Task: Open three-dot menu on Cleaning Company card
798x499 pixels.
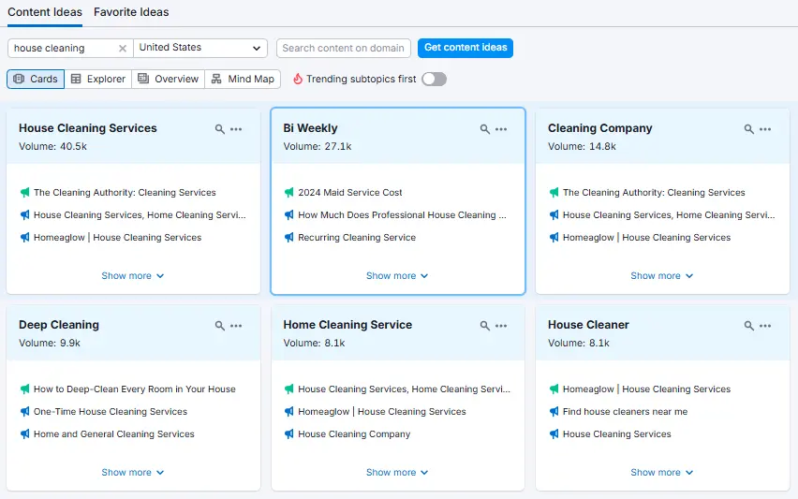Action: 765,129
